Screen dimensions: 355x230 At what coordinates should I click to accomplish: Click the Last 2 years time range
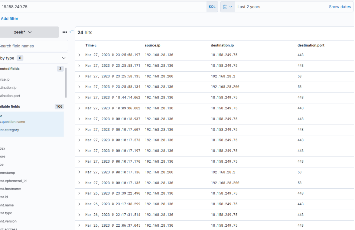coord(249,7)
